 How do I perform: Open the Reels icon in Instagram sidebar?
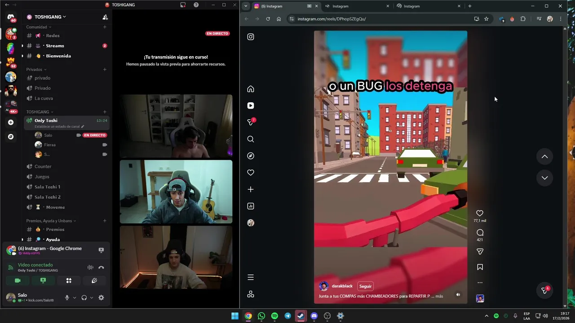(x=251, y=105)
